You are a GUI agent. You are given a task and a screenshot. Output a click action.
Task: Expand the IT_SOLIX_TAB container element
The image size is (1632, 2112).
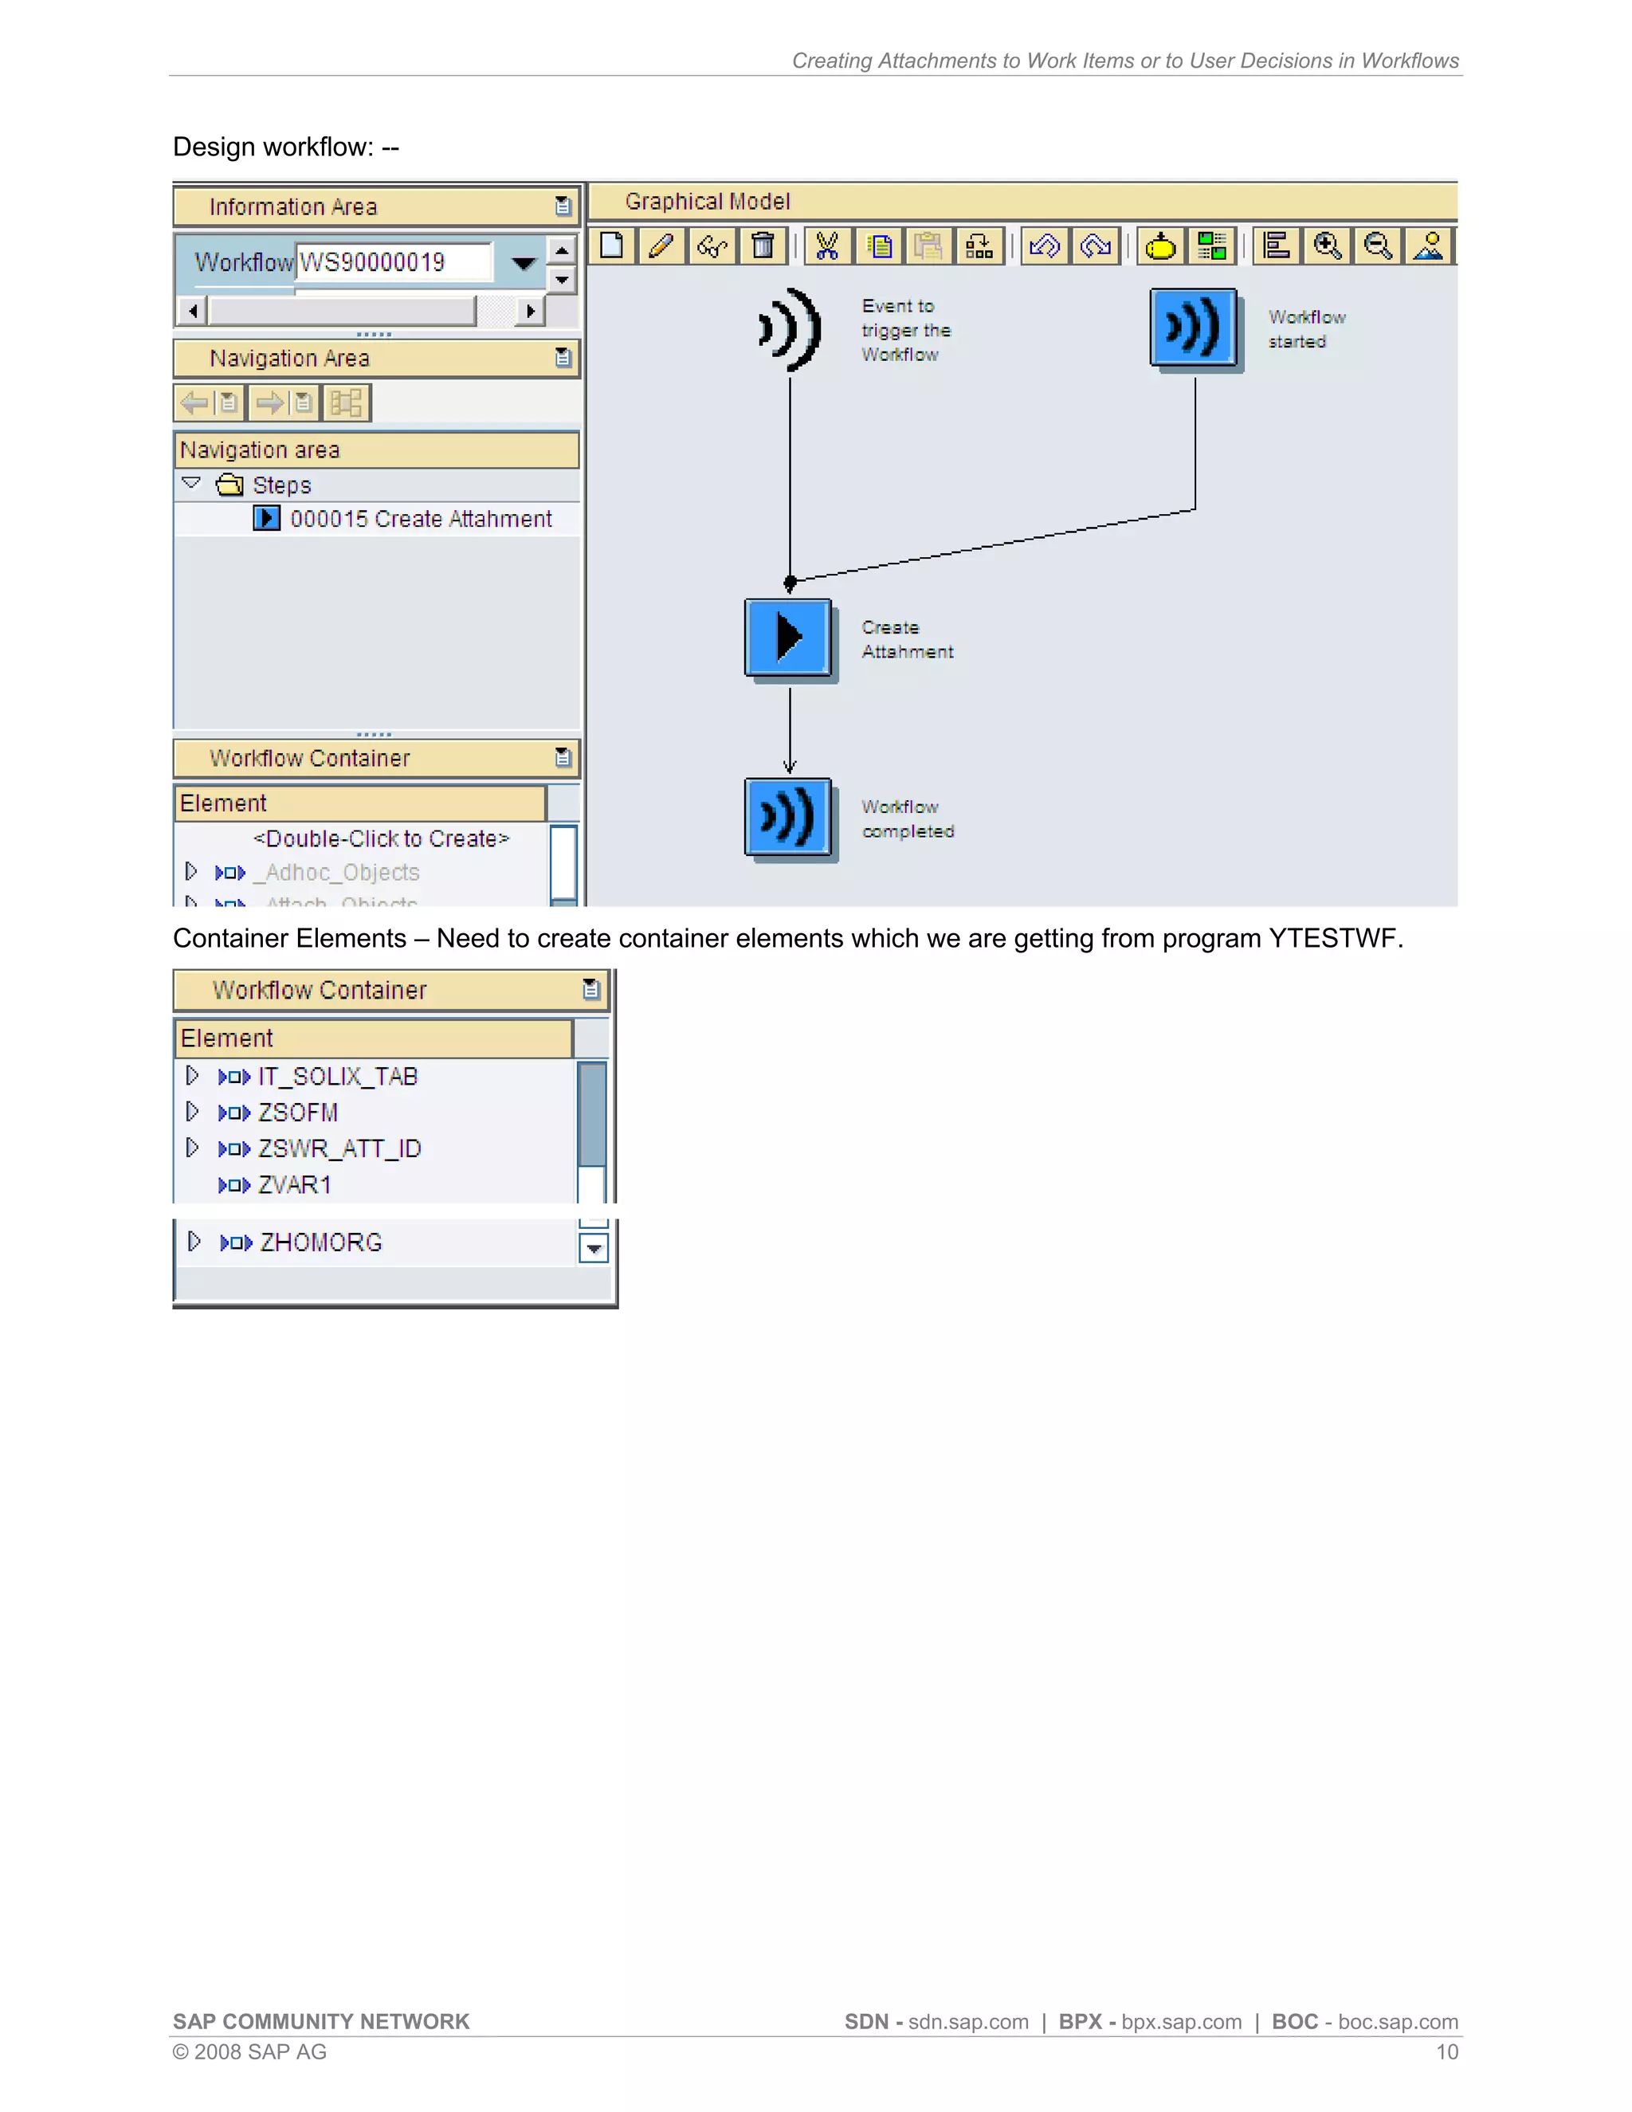192,1075
